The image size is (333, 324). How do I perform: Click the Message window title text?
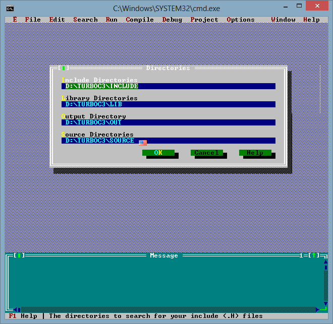(164, 255)
